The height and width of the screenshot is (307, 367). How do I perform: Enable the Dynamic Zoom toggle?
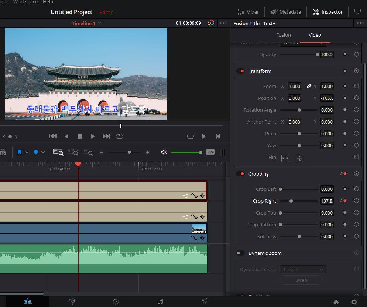coord(240,253)
